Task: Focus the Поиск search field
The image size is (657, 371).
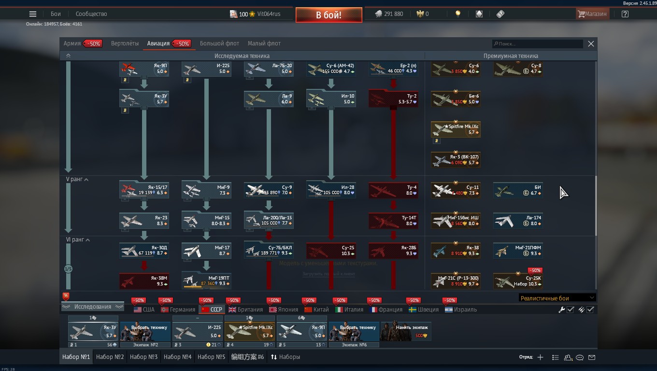Action: 537,44
